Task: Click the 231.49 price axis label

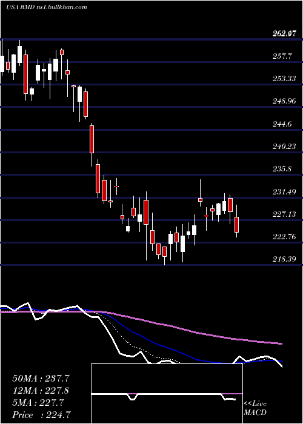Action: click(x=284, y=192)
